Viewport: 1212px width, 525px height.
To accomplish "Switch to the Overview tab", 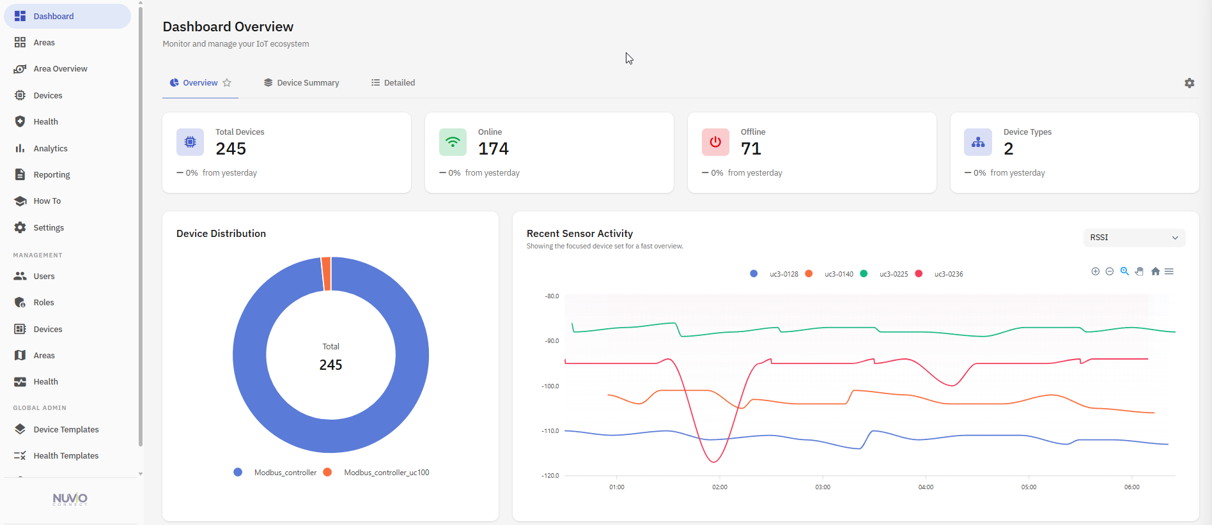I will pyautogui.click(x=200, y=83).
